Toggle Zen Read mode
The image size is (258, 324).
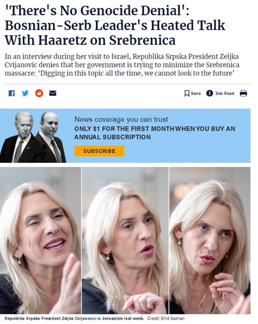[209, 93]
